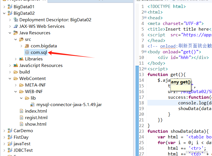Click line number 18 in editor gutter
This screenshot has height=156, width=212.
pos(141,103)
